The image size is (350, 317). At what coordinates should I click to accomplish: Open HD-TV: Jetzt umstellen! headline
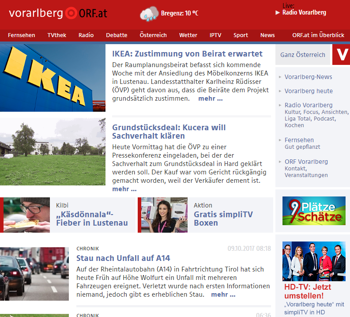[308, 291]
